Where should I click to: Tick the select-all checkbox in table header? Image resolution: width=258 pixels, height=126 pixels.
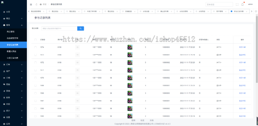point(35,40)
